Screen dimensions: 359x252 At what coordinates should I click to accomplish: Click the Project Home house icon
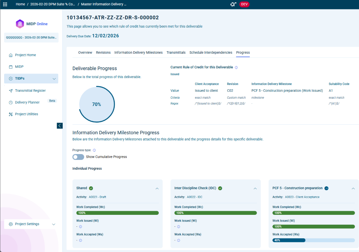11,55
